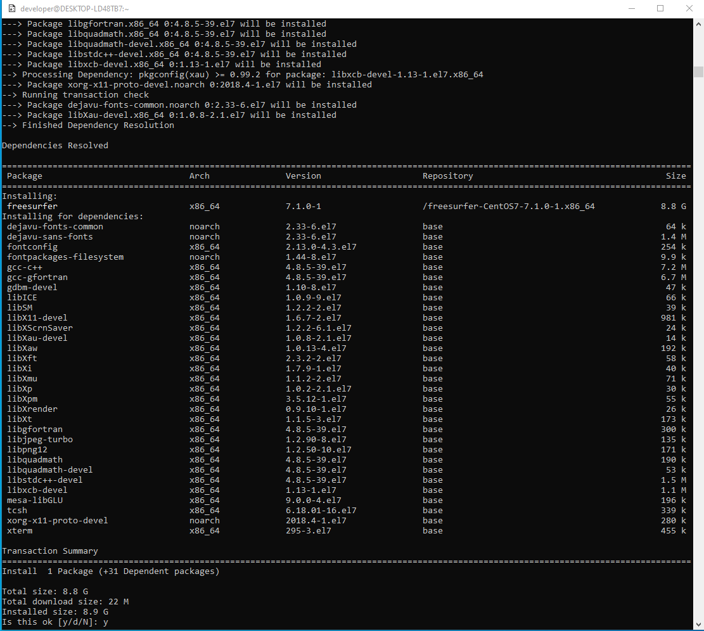This screenshot has height=631, width=704.
Task: Click the xterm package row name
Action: click(20, 531)
